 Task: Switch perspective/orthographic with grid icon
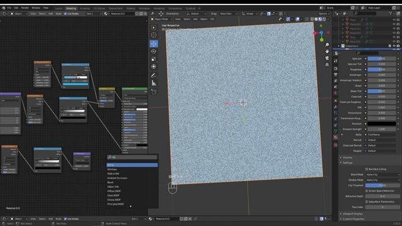click(327, 65)
